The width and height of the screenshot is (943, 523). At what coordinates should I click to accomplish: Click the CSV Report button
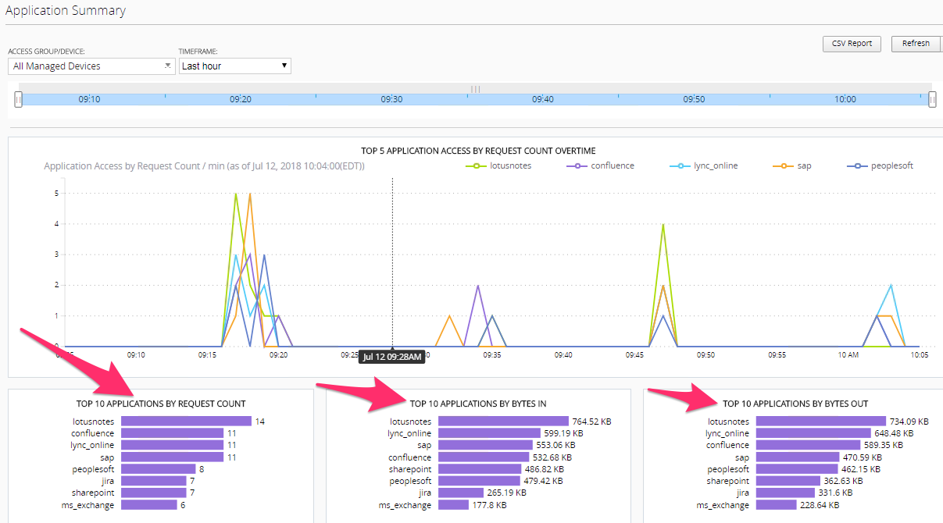pos(852,44)
